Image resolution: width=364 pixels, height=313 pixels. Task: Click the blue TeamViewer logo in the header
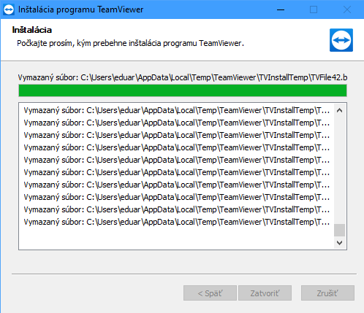pyautogui.click(x=341, y=40)
